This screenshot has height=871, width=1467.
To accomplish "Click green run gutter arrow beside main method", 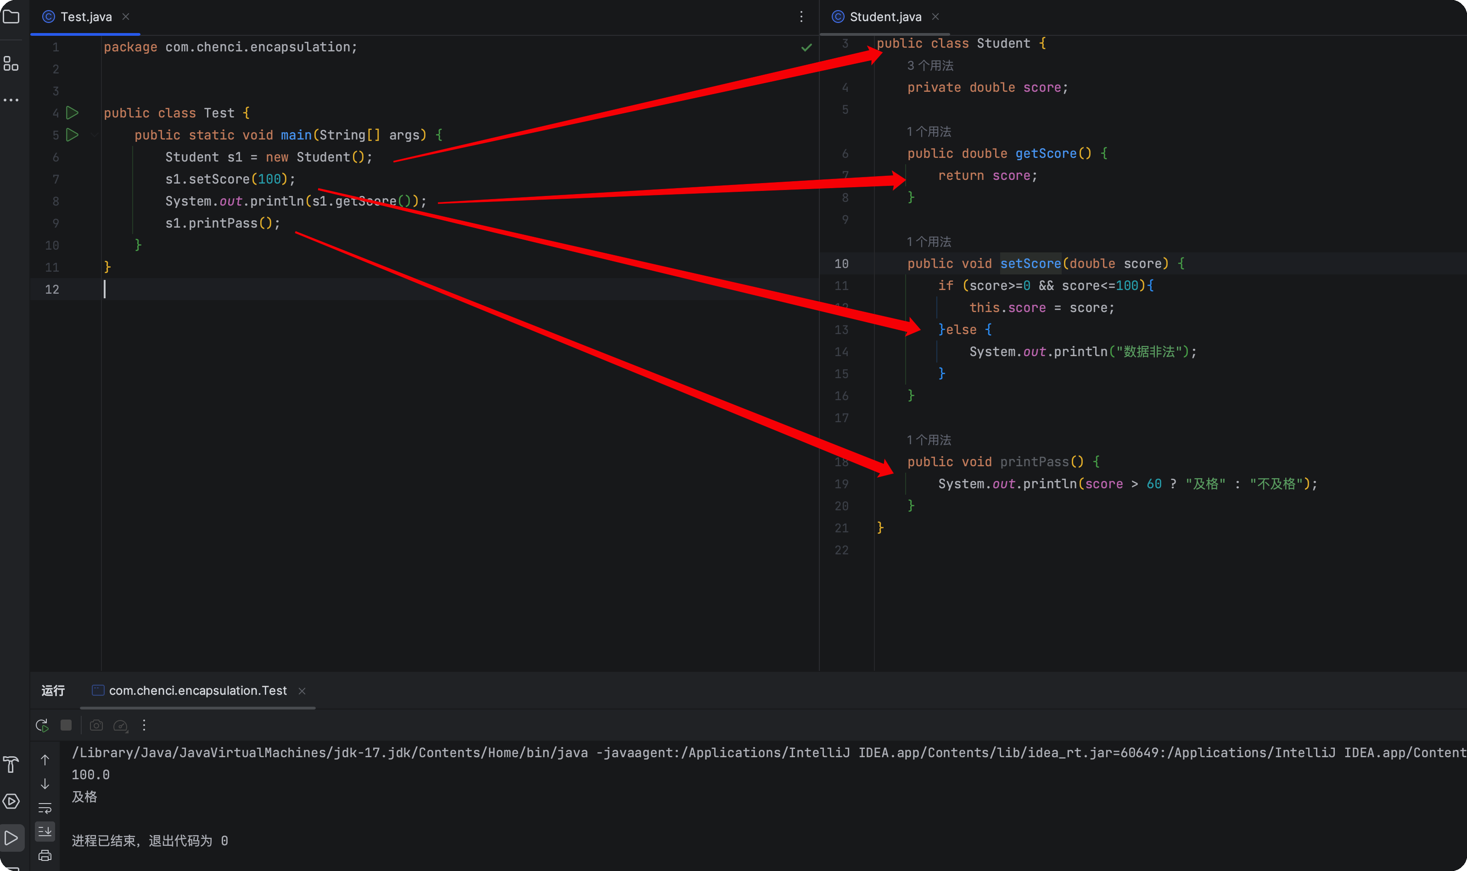I will (72, 135).
